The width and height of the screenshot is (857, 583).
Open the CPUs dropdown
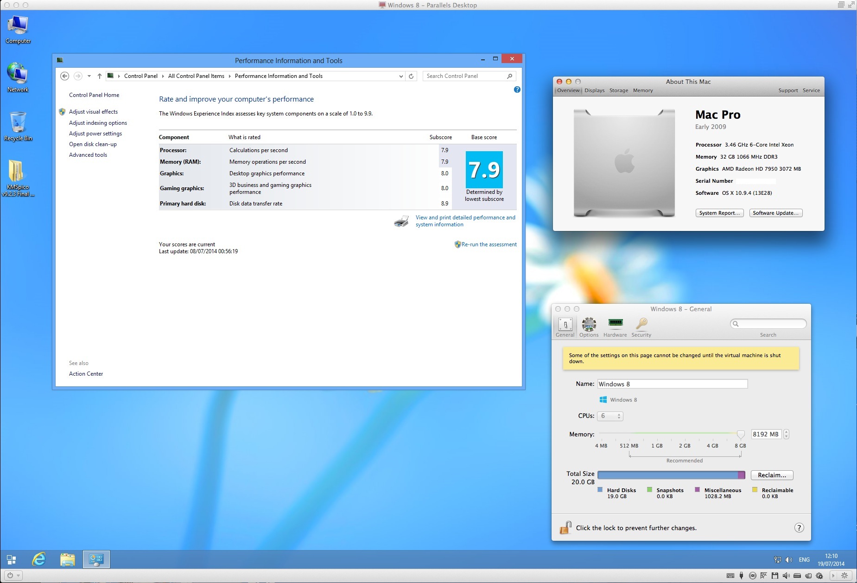click(x=610, y=416)
